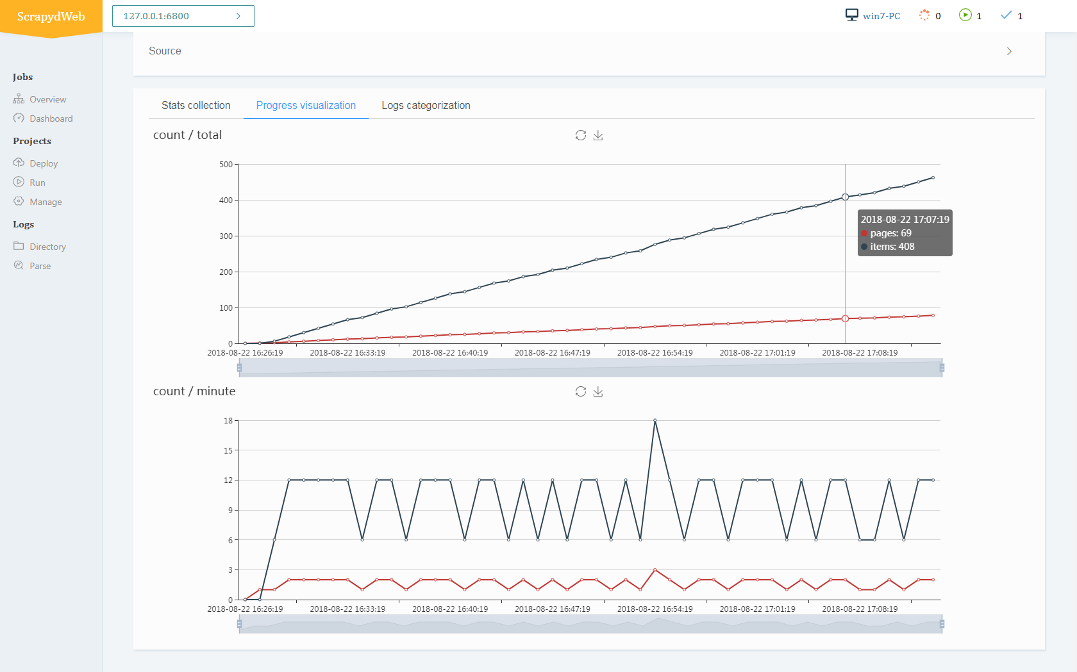Open the Dashboard page
1077x672 pixels.
[x=51, y=119]
